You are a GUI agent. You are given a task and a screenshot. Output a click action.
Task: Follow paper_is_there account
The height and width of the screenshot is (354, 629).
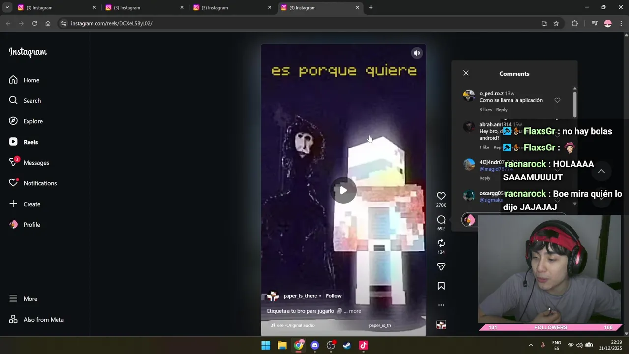(x=333, y=296)
